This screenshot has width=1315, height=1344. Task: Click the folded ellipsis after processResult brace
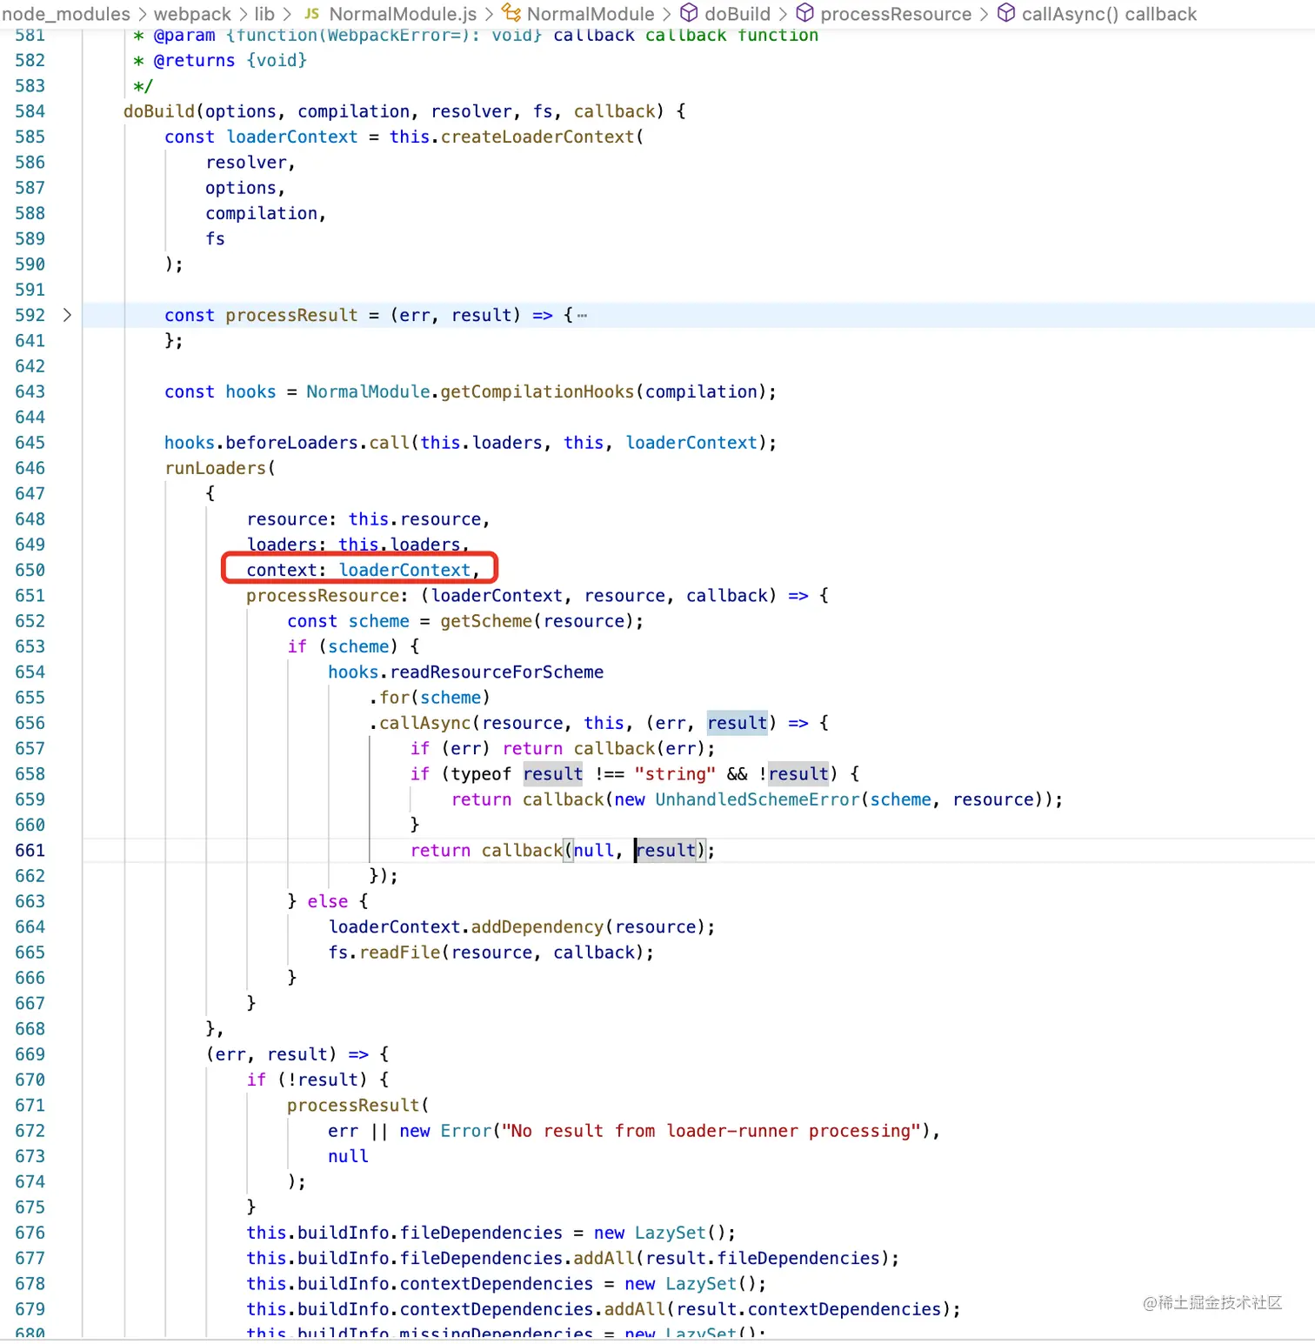(x=582, y=316)
